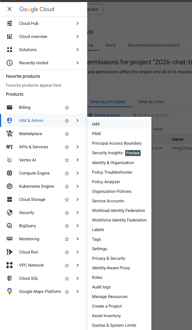Open the Google Cloud logo home link

37,9
